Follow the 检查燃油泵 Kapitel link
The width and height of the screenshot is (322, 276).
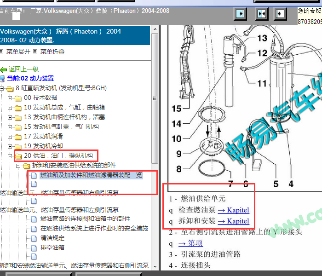click(x=234, y=210)
